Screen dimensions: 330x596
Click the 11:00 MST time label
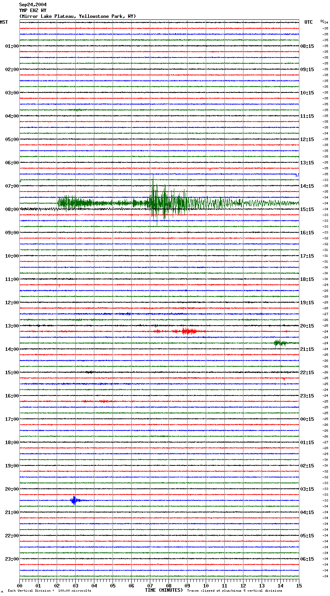[x=12, y=279]
